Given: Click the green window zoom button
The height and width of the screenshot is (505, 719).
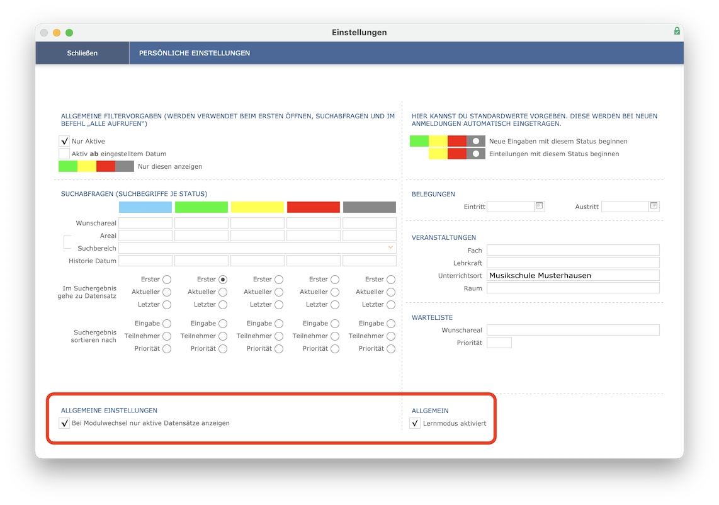Looking at the screenshot, I should coord(69,33).
